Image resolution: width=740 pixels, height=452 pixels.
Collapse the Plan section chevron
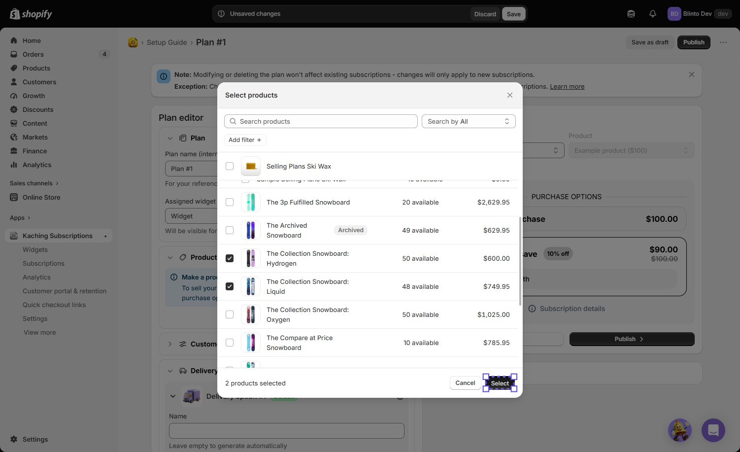pyautogui.click(x=170, y=138)
